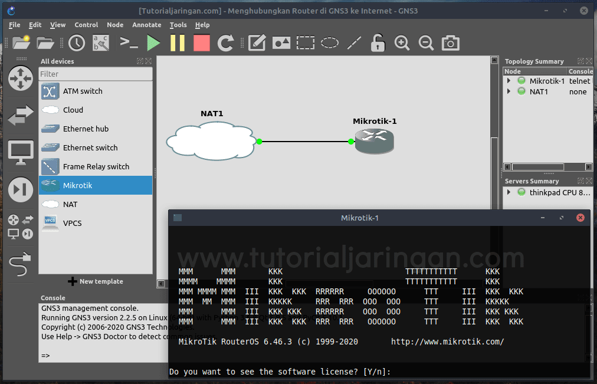Browse switches in the device sidebar
This screenshot has height=384, width=597.
click(x=21, y=115)
